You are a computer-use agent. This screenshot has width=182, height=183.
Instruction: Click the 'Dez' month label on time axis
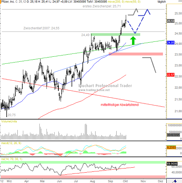[160, 181]
